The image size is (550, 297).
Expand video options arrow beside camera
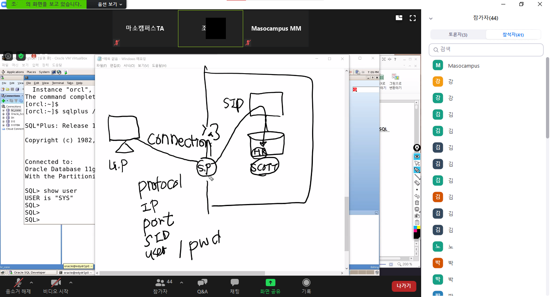click(x=71, y=283)
